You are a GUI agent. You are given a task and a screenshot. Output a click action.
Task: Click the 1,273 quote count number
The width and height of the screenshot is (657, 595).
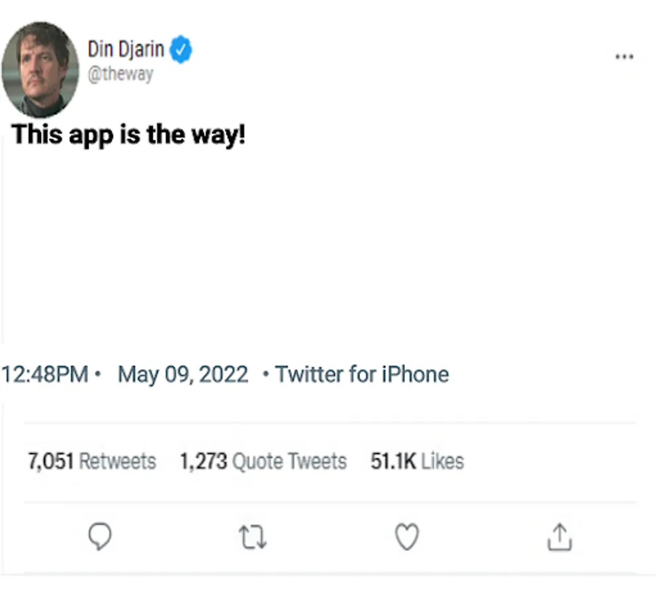coord(203,461)
